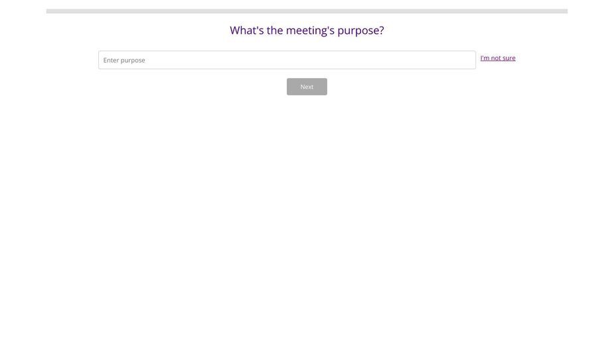This screenshot has width=614, height=345.
Task: Open the I'm not sure link
Action: tap(498, 58)
